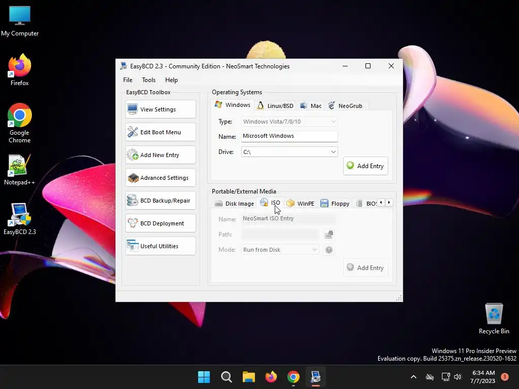This screenshot has width=519, height=389.
Task: Open the Help menu
Action: point(171,80)
